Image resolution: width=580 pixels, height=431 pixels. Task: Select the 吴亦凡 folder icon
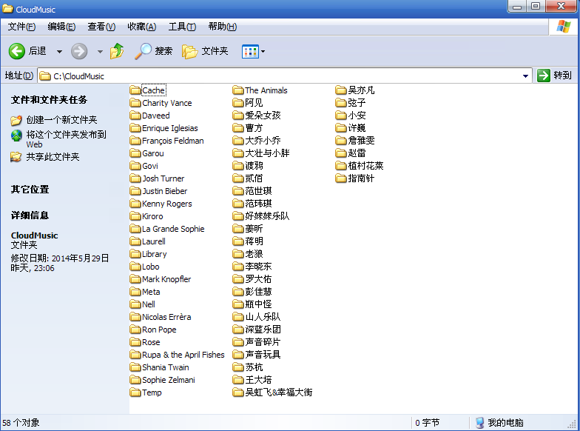341,90
